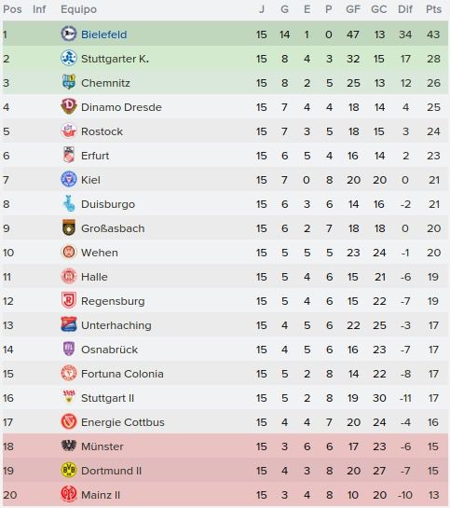Click the Dinamo Dresde crest icon

pyautogui.click(x=69, y=106)
